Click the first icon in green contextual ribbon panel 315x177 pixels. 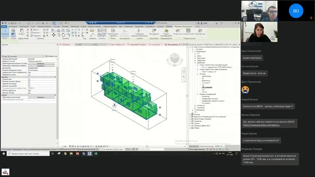[x=178, y=30]
